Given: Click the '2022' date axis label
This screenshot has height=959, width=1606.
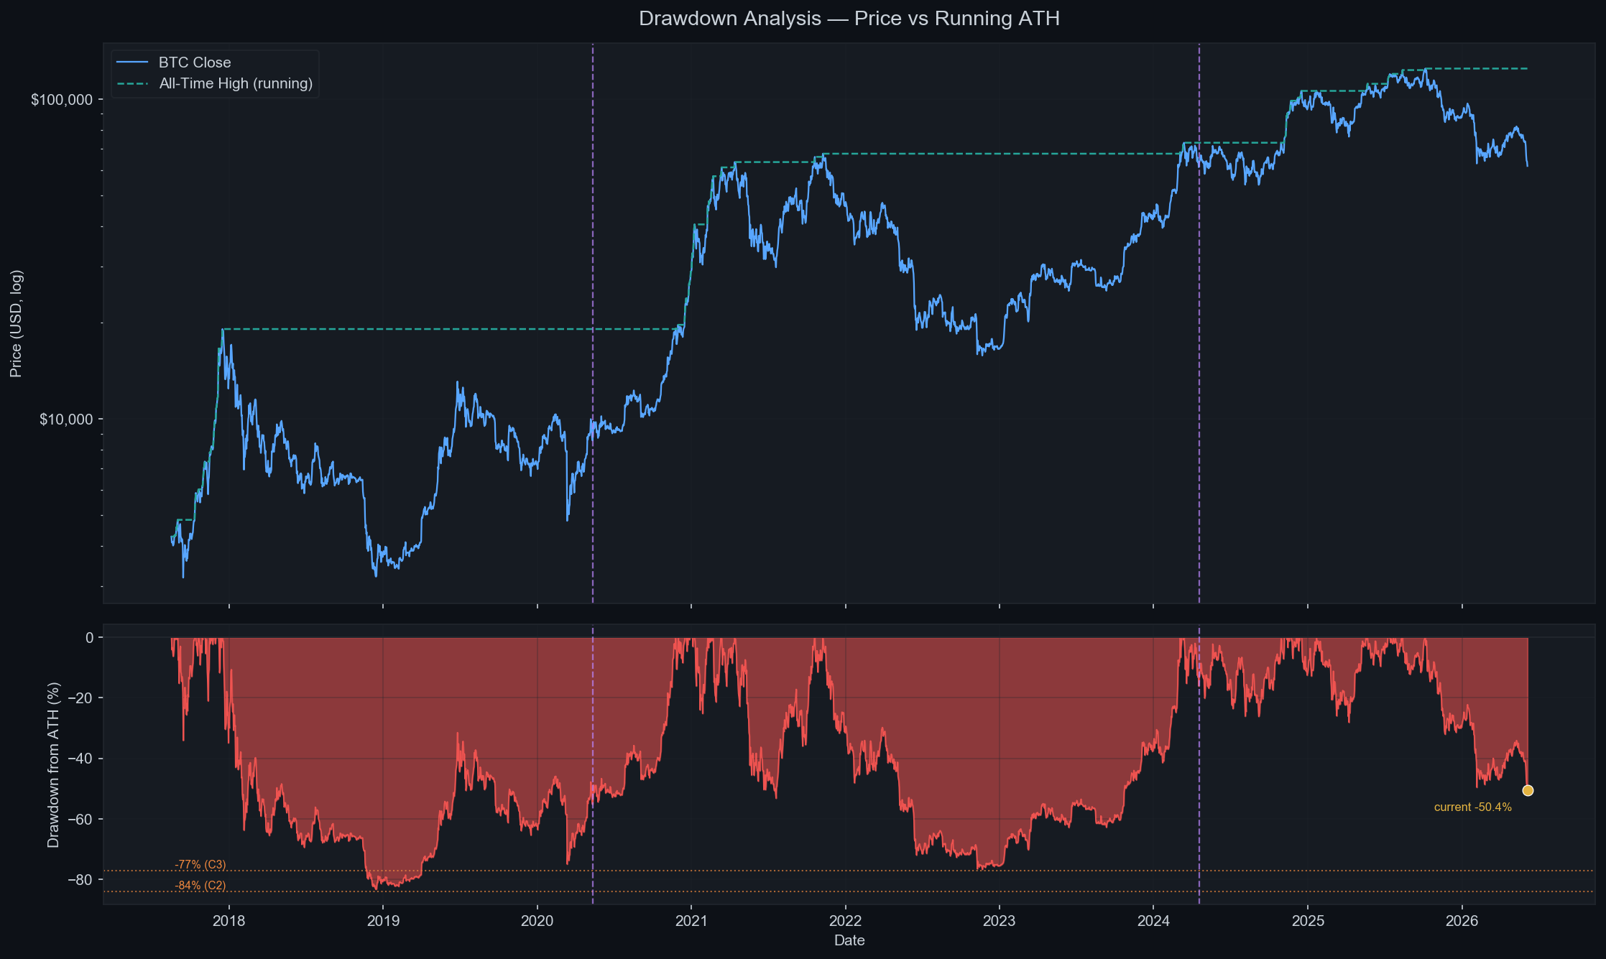Looking at the screenshot, I should pos(846,921).
